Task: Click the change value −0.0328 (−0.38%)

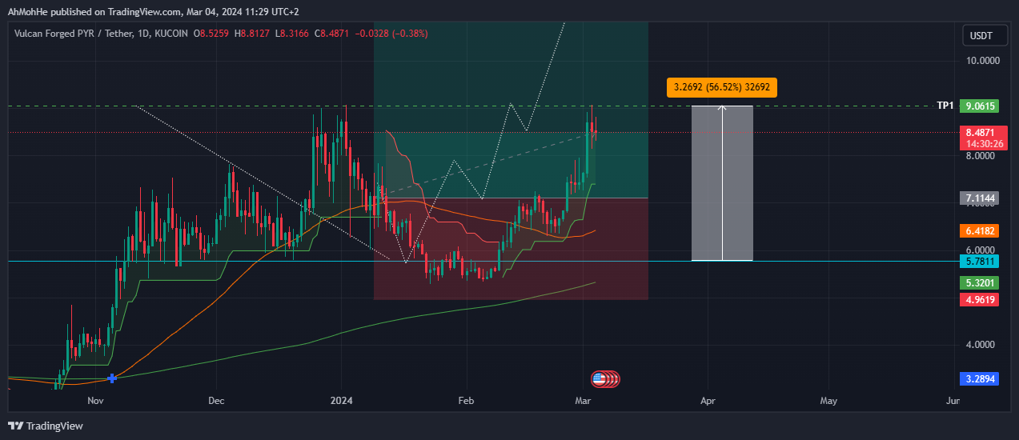Action: (x=393, y=34)
